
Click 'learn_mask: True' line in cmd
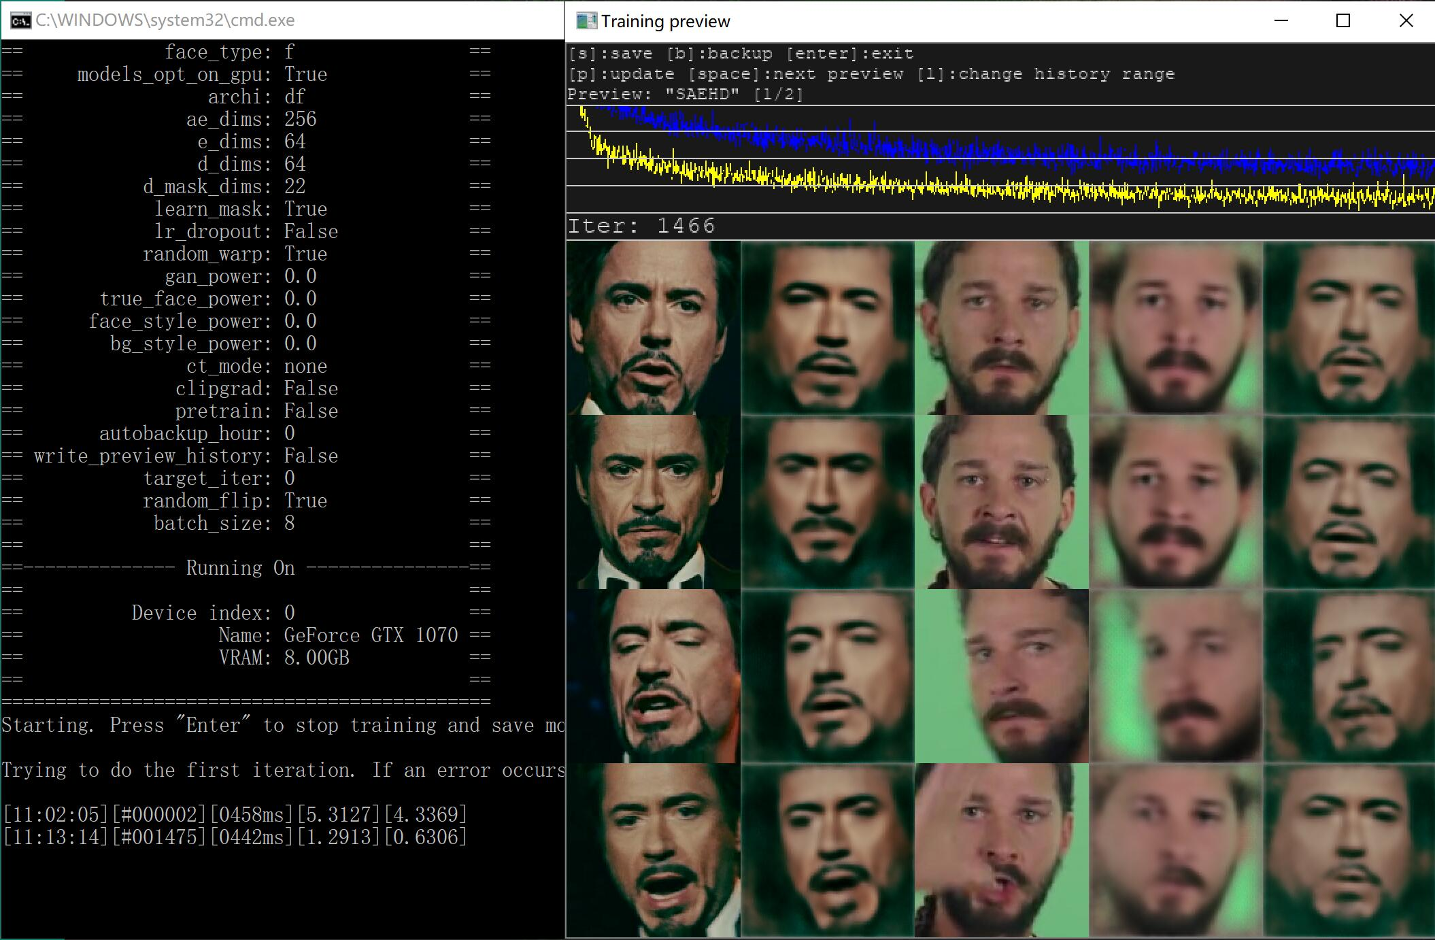point(241,209)
